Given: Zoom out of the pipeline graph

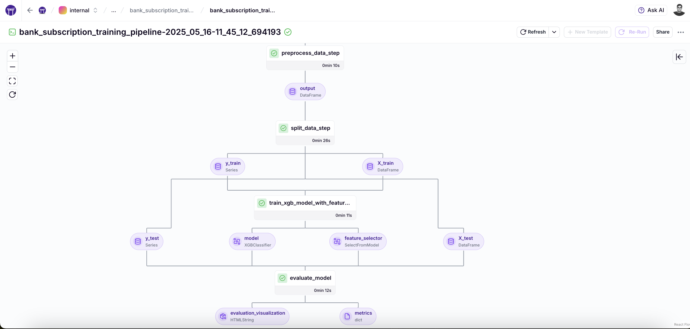Looking at the screenshot, I should click(x=12, y=67).
